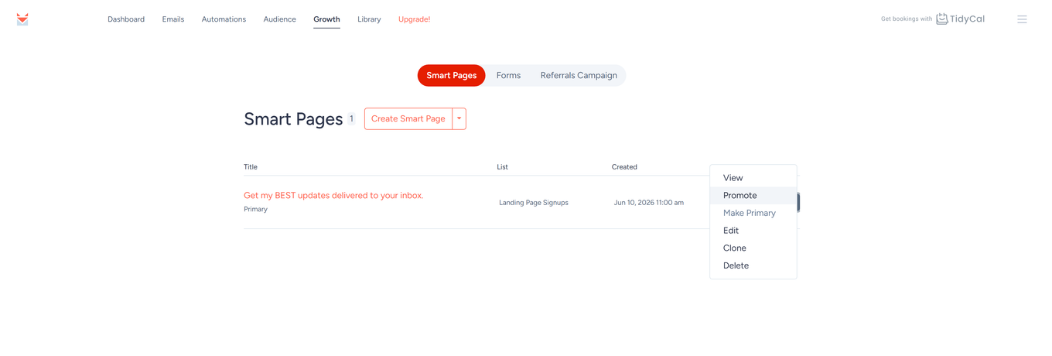Open the 'Get my BEST updates' page link
Screen dimensions: 1052x356
pos(333,195)
